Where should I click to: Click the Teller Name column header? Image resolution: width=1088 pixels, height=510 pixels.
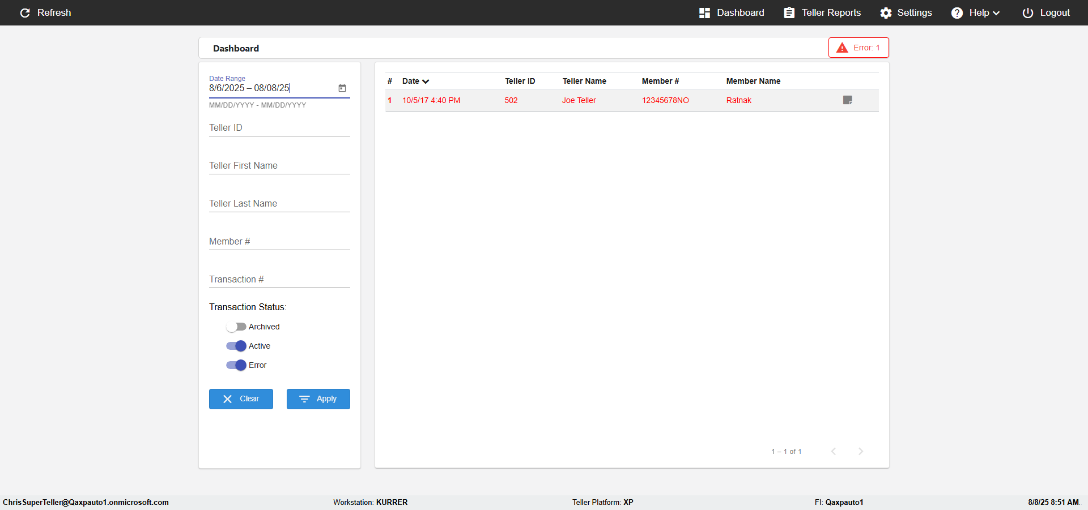(x=584, y=81)
